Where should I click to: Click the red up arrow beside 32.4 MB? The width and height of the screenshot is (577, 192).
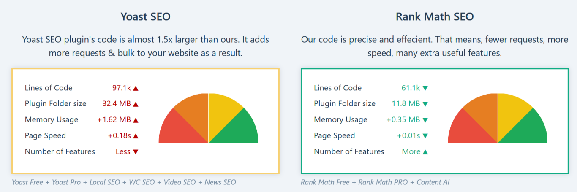tap(136, 104)
